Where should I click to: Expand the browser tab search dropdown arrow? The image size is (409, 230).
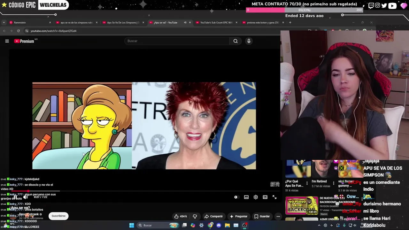coord(4,23)
